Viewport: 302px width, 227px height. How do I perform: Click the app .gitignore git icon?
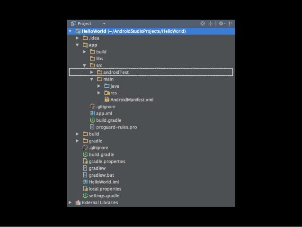click(x=92, y=107)
